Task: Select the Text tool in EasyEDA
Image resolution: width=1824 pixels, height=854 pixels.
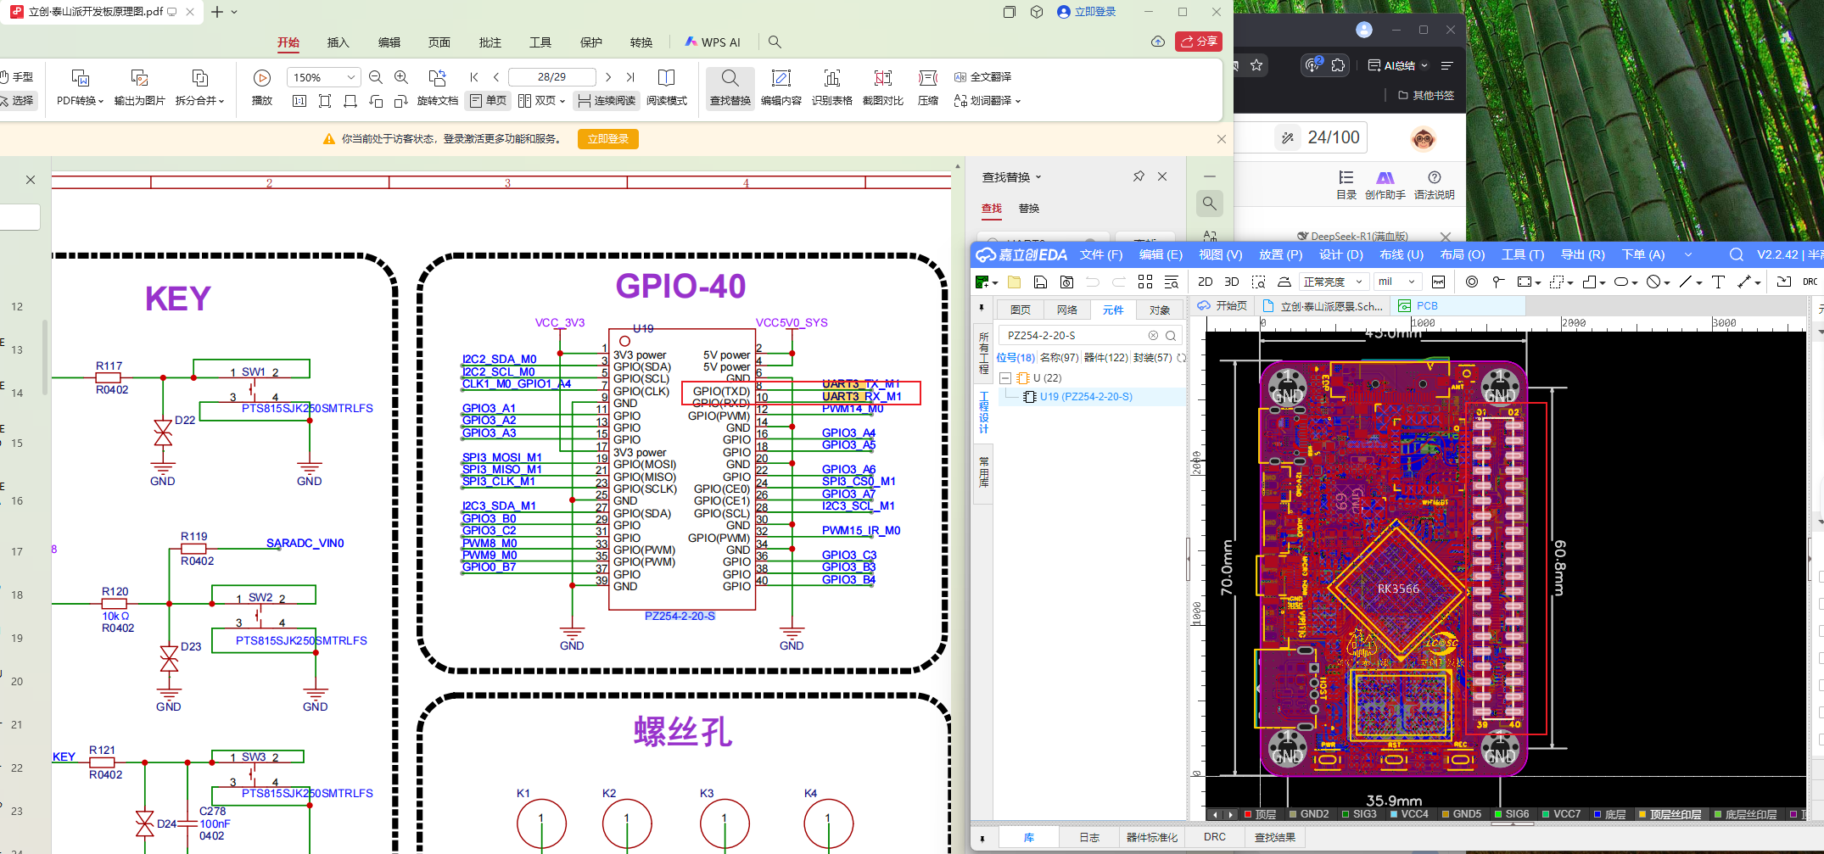Action: 1718,282
